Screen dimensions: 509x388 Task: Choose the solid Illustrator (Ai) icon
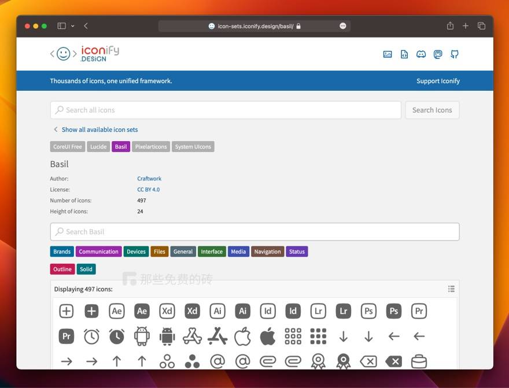(242, 311)
